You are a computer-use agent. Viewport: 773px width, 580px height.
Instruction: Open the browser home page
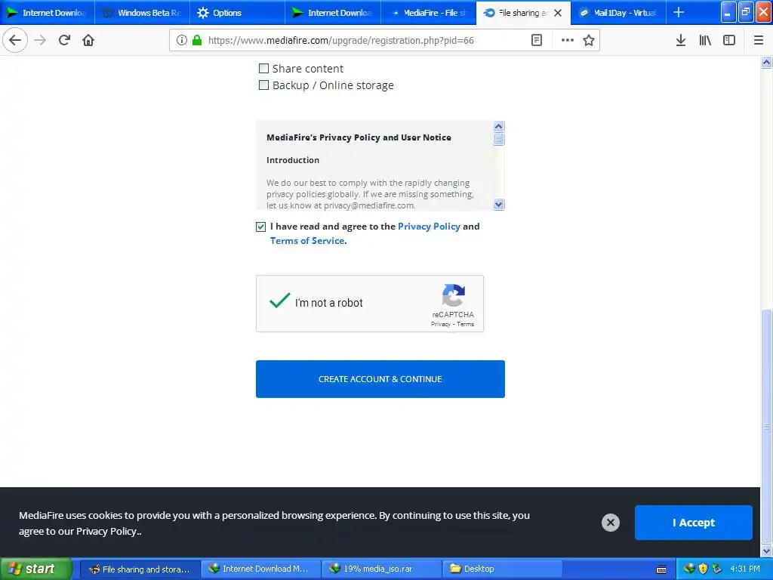tap(88, 40)
